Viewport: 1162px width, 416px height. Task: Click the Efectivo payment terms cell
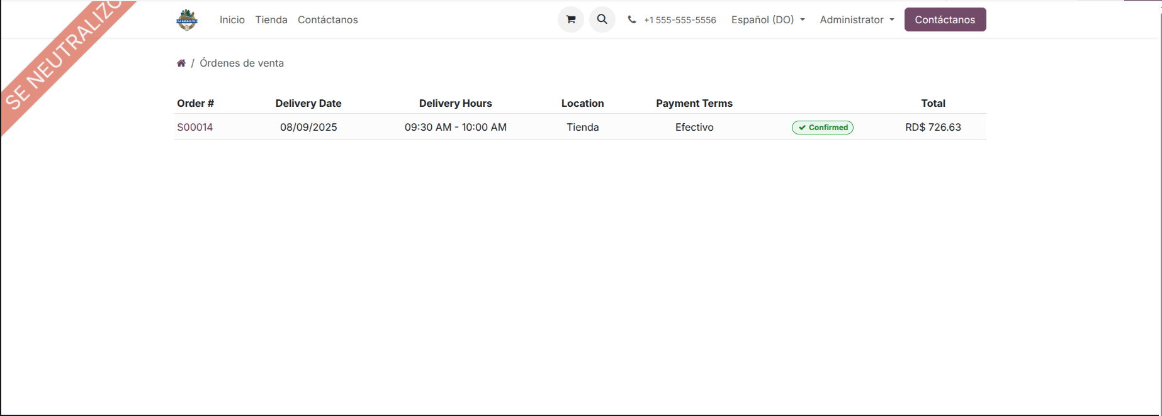pyautogui.click(x=694, y=128)
